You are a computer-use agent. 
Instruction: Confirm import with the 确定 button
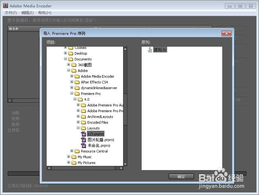[x=181, y=176]
